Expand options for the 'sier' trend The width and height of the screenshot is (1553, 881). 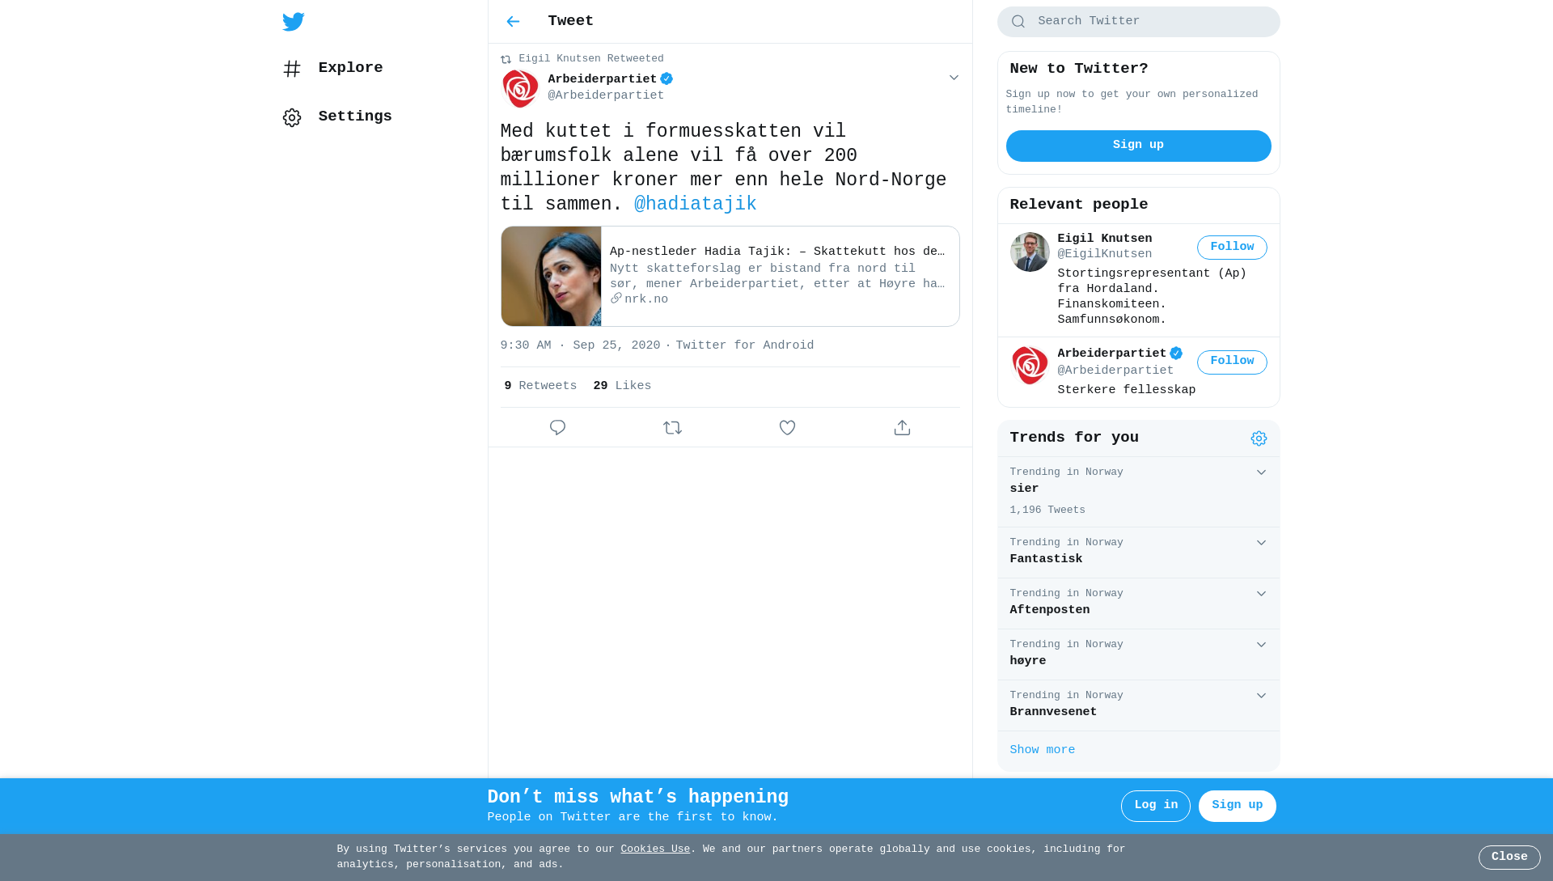coord(1261,472)
